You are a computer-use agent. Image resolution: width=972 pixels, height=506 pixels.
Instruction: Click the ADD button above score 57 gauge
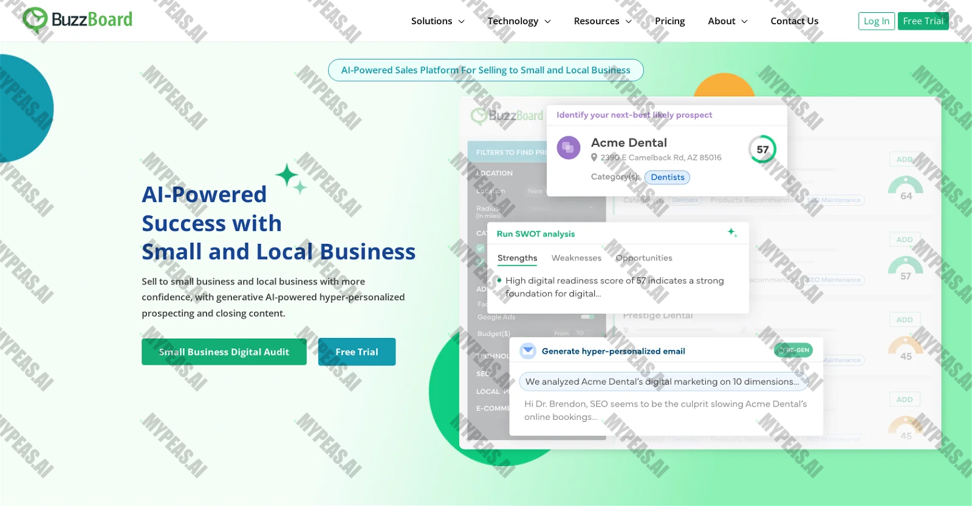pyautogui.click(x=905, y=240)
